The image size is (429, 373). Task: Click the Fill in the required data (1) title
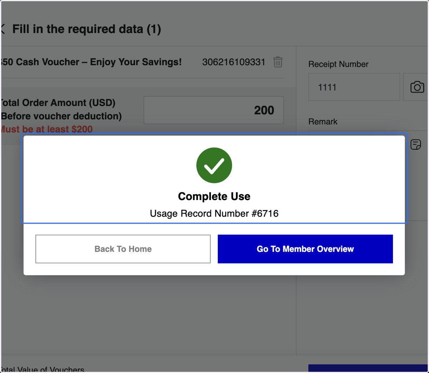[x=87, y=29]
